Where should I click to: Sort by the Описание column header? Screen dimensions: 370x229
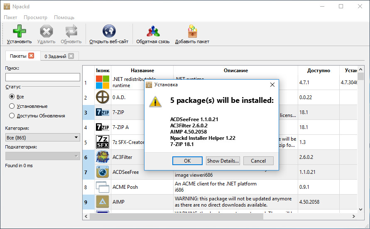tap(236, 70)
